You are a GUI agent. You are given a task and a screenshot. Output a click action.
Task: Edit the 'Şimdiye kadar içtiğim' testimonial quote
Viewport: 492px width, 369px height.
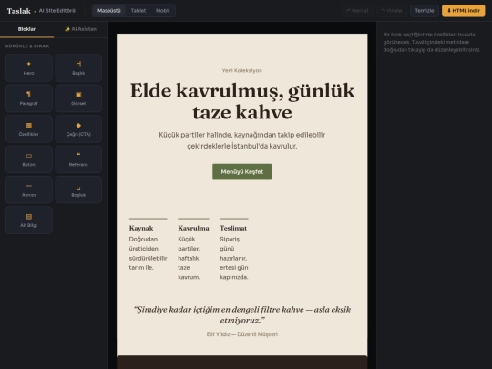click(x=242, y=314)
